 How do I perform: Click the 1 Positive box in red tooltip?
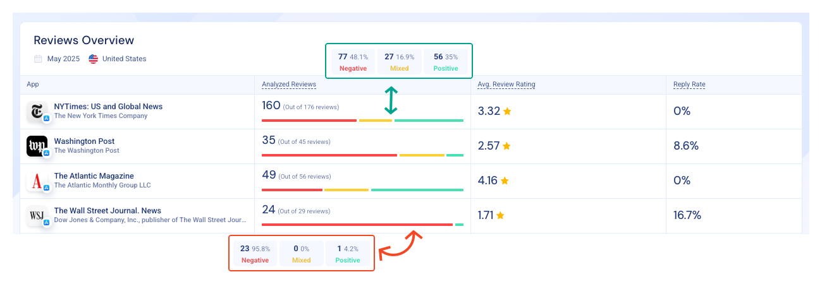click(348, 253)
